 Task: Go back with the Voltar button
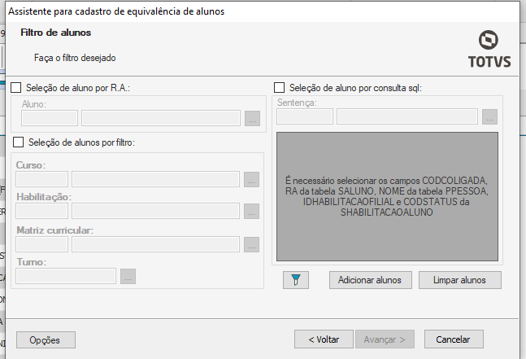pos(324,339)
